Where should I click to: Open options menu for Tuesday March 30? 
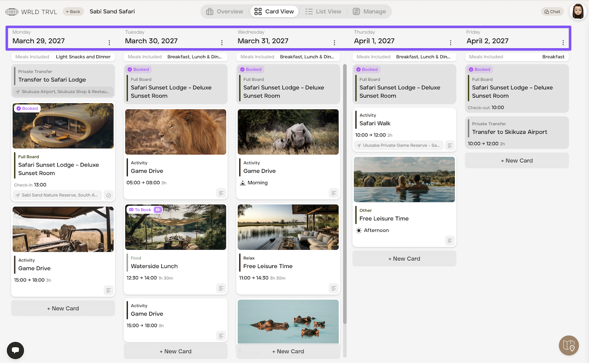click(222, 43)
